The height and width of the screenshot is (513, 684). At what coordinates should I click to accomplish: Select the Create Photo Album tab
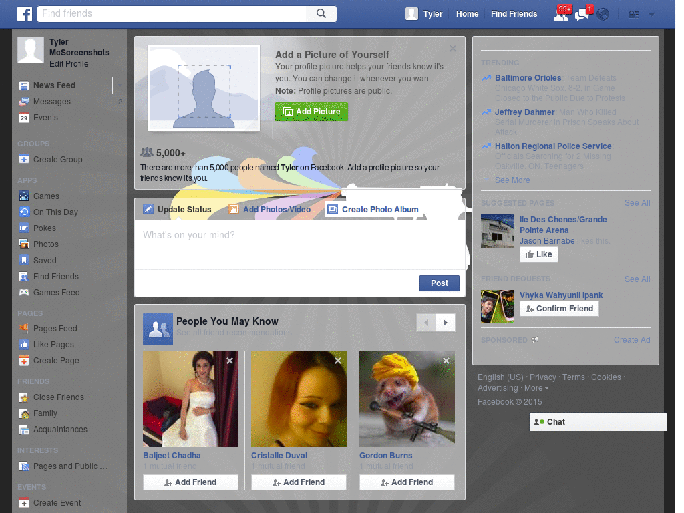pyautogui.click(x=373, y=209)
